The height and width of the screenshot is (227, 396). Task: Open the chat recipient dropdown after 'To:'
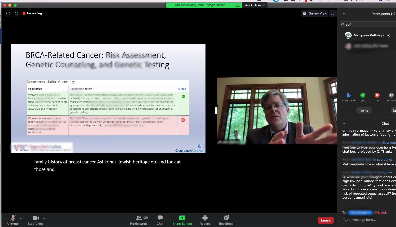[360, 212]
